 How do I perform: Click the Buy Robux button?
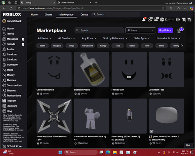click(165, 30)
